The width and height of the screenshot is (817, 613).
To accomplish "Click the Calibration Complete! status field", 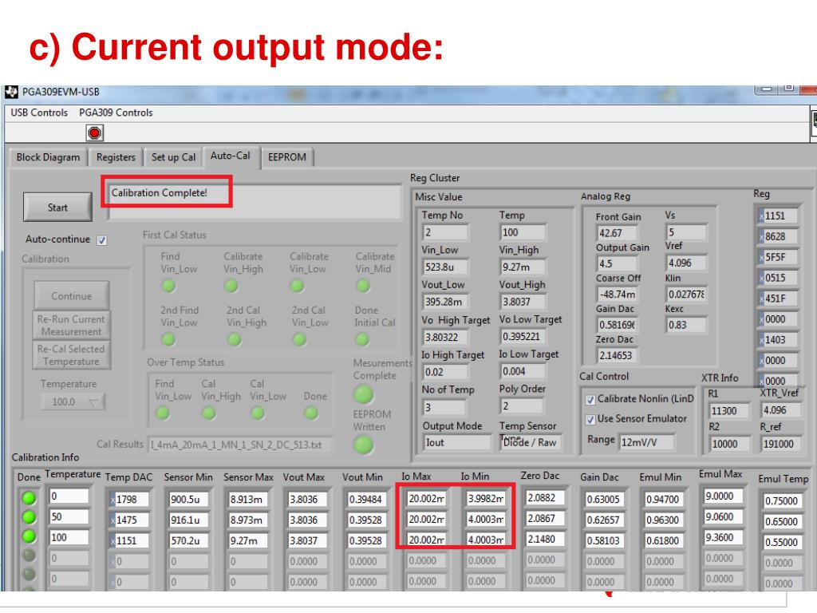I will pos(255,201).
